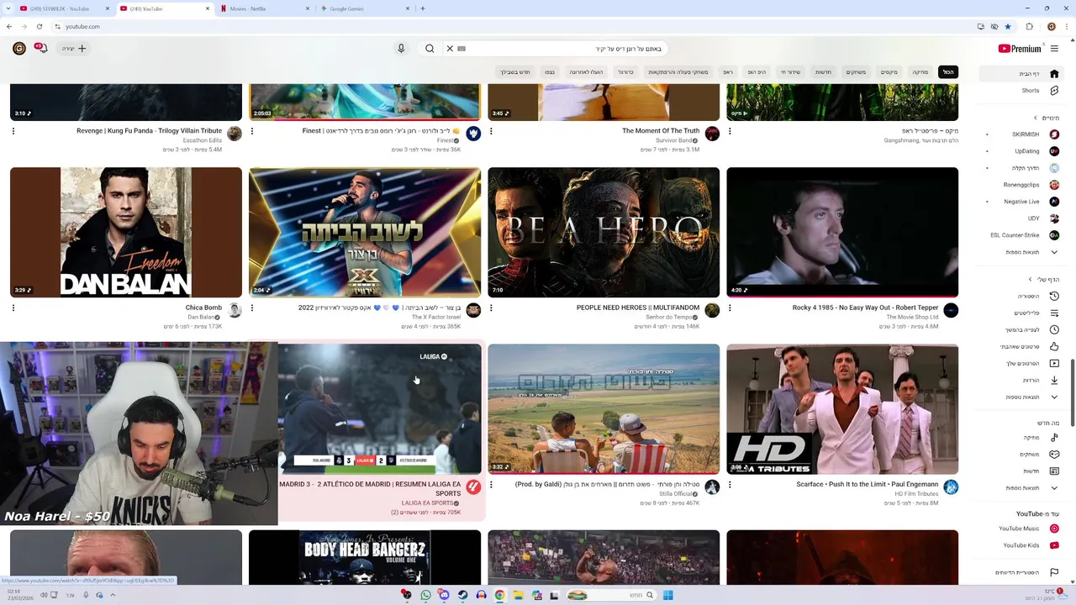Open options for Scarface Push It video

[730, 485]
